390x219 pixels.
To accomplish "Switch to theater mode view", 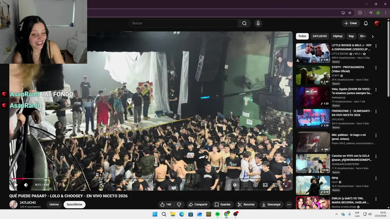I will point(265,185).
